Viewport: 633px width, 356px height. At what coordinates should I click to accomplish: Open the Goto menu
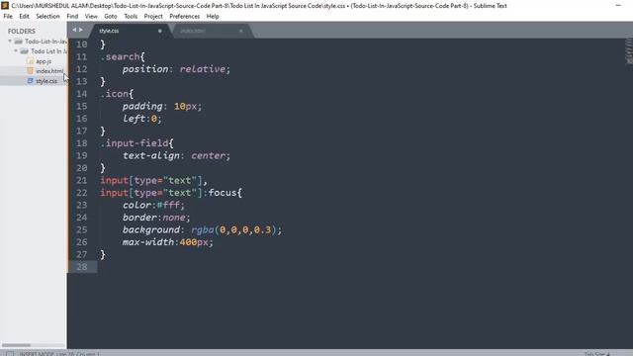111,17
